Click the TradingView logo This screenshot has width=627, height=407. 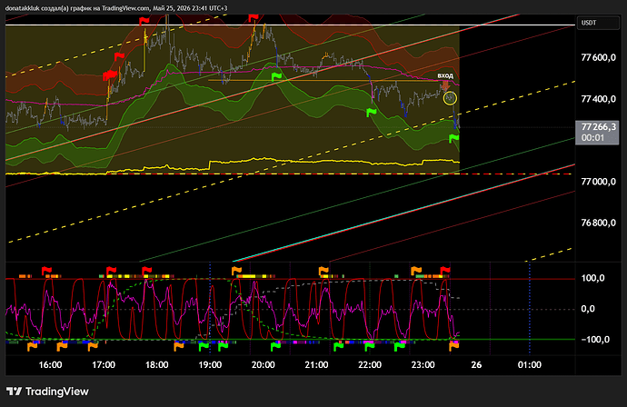[x=47, y=392]
